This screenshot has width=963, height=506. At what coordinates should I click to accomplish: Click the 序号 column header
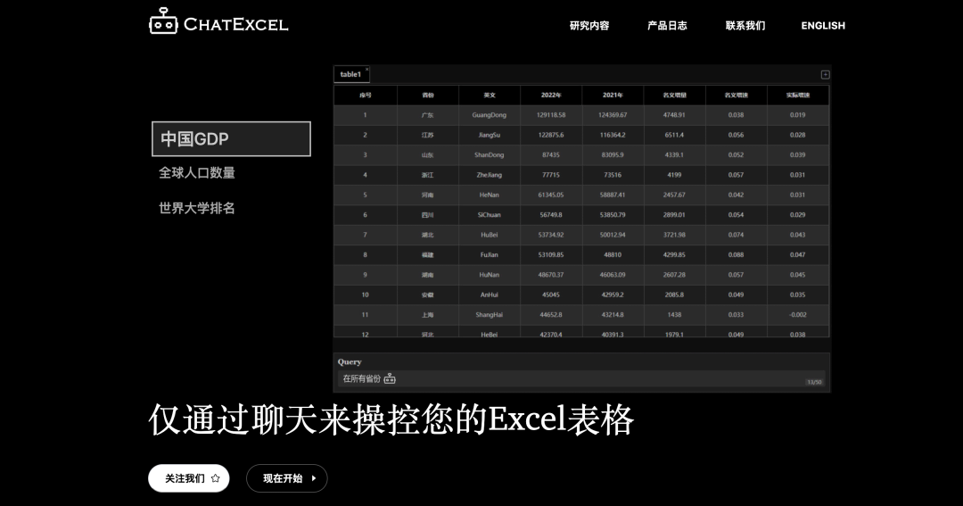pos(366,95)
